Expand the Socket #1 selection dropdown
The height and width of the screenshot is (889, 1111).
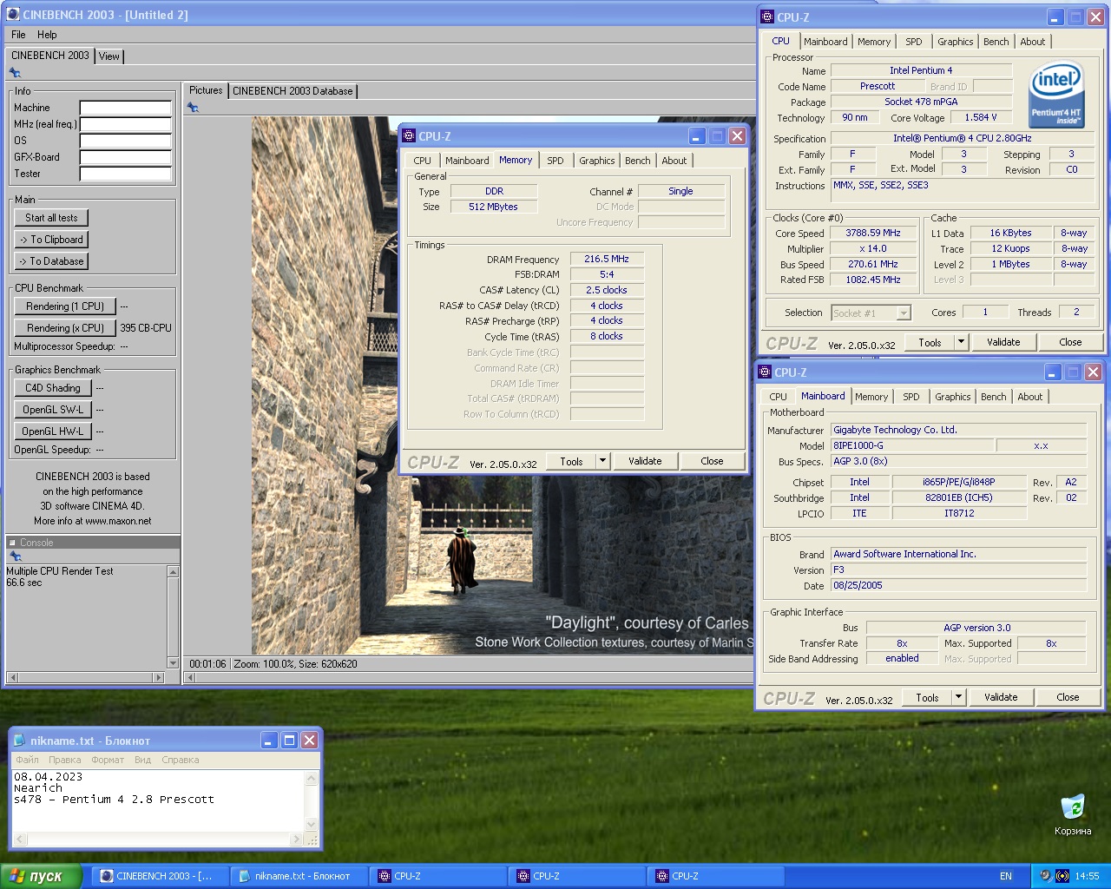[x=904, y=313]
